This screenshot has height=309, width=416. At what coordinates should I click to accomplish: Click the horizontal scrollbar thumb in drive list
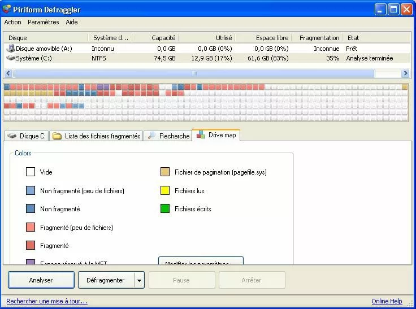click(x=194, y=73)
